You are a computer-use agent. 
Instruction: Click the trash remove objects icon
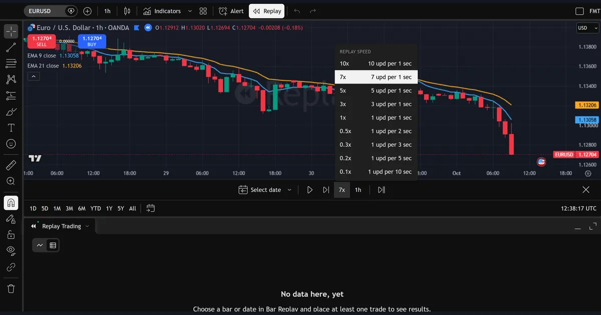pos(11,288)
